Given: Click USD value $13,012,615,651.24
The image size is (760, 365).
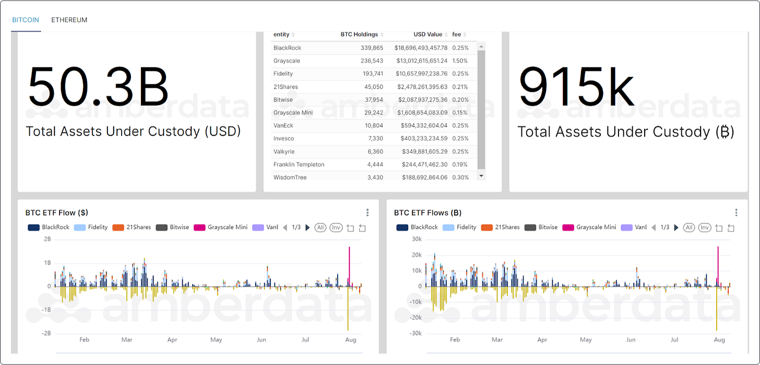Looking at the screenshot, I should point(421,61).
